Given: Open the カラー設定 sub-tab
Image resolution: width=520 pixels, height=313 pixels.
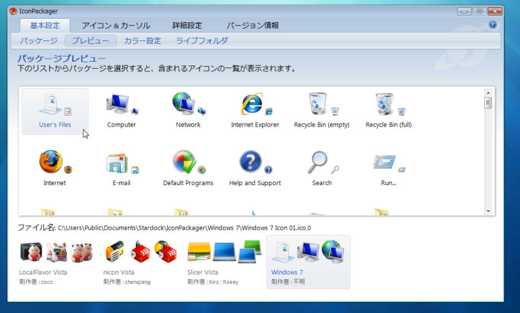Looking at the screenshot, I should (142, 41).
